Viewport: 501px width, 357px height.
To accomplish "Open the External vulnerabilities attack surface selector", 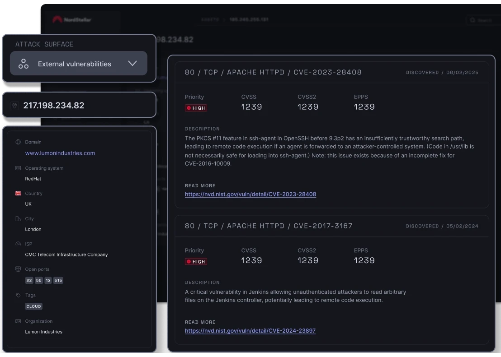I will [x=75, y=64].
